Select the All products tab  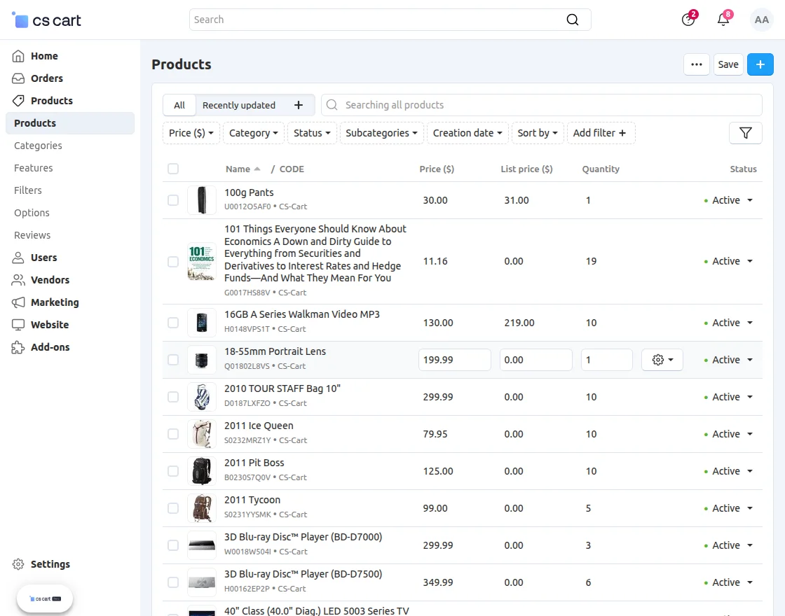pyautogui.click(x=179, y=104)
